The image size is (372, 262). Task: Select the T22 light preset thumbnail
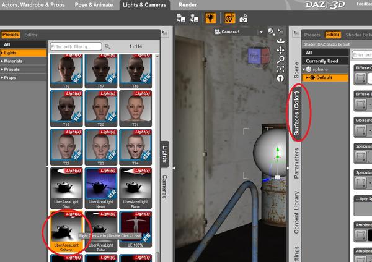tap(66, 147)
